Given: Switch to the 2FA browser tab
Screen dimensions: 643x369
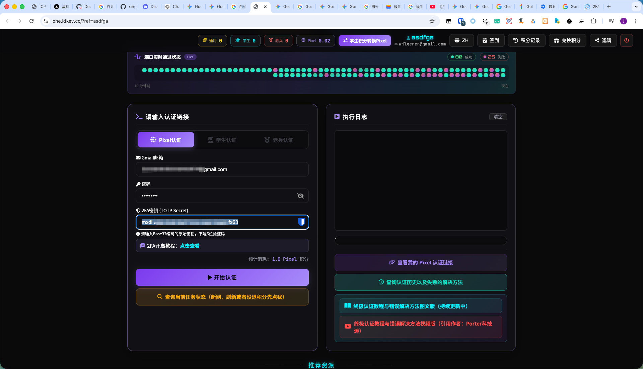Looking at the screenshot, I should pos(592,7).
